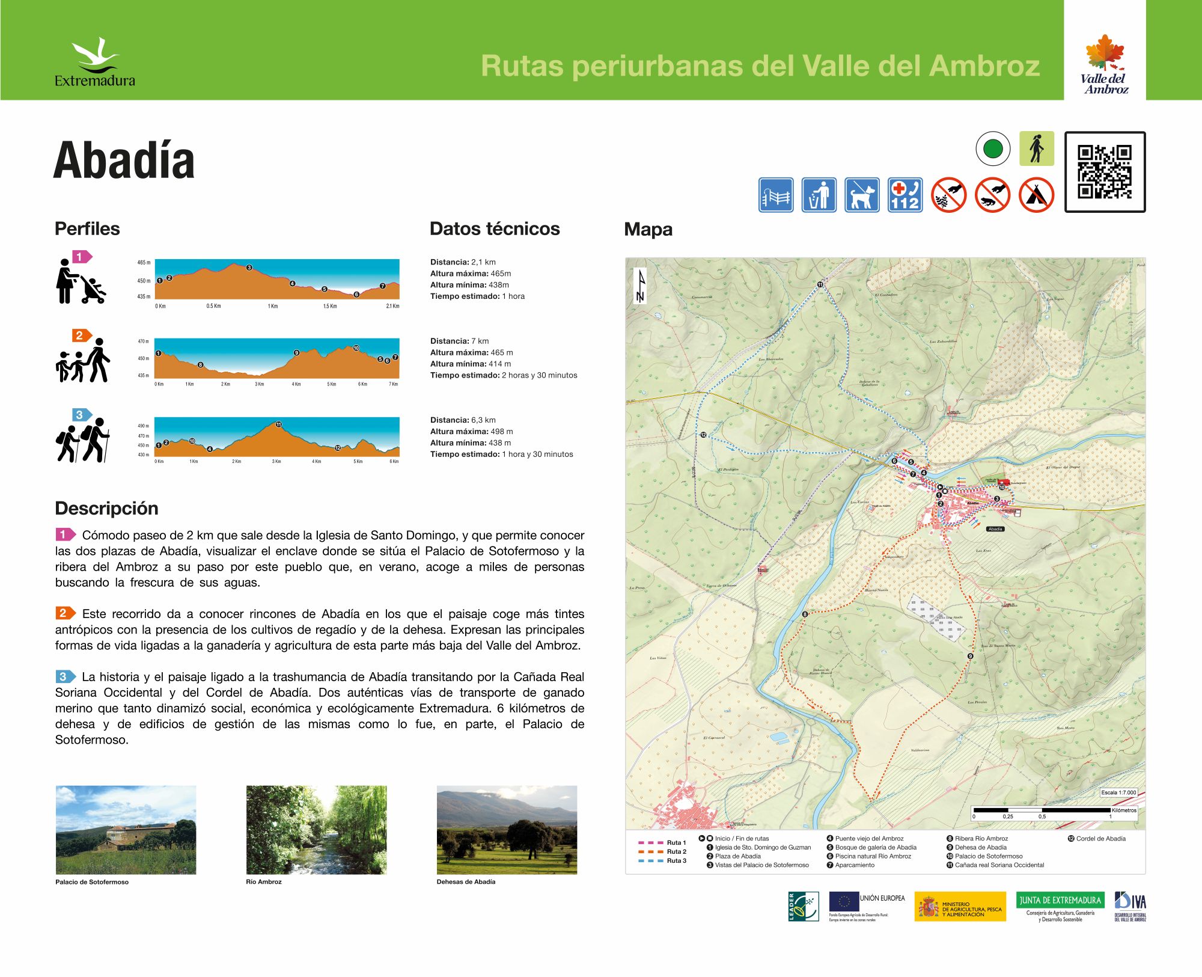Screen dimensions: 1202x977
Task: Click the route 2 elevation profile chart
Action: point(277,358)
